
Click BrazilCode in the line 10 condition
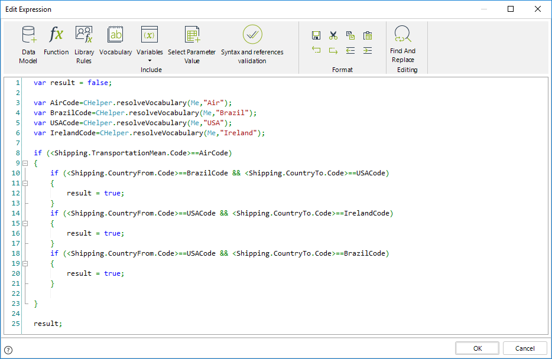click(207, 173)
